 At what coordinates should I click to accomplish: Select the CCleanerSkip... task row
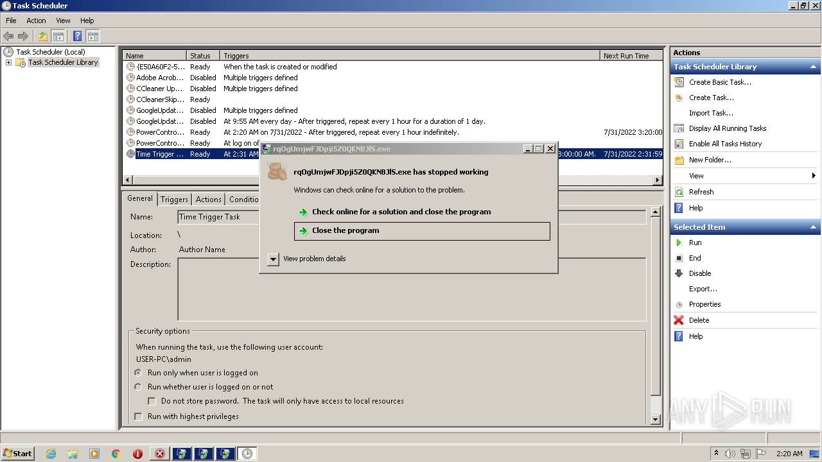pyautogui.click(x=392, y=99)
